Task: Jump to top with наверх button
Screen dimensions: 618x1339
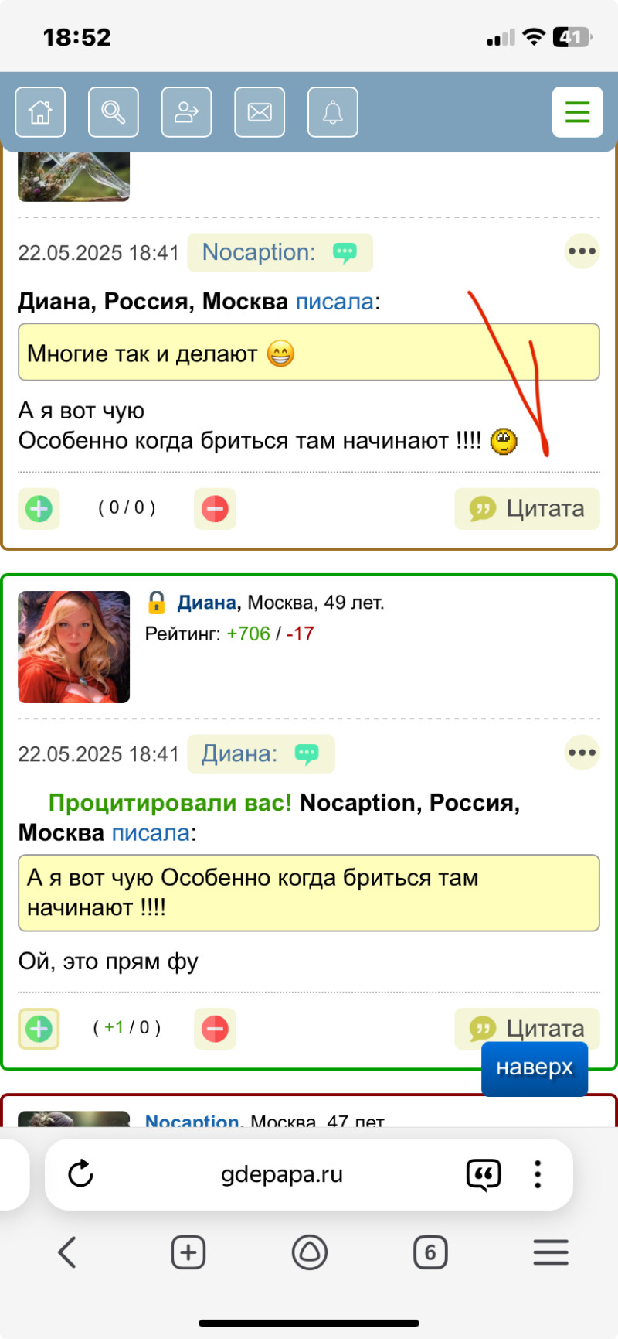Action: [535, 1068]
